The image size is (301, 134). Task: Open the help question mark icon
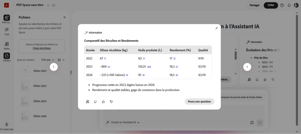[x=282, y=5]
